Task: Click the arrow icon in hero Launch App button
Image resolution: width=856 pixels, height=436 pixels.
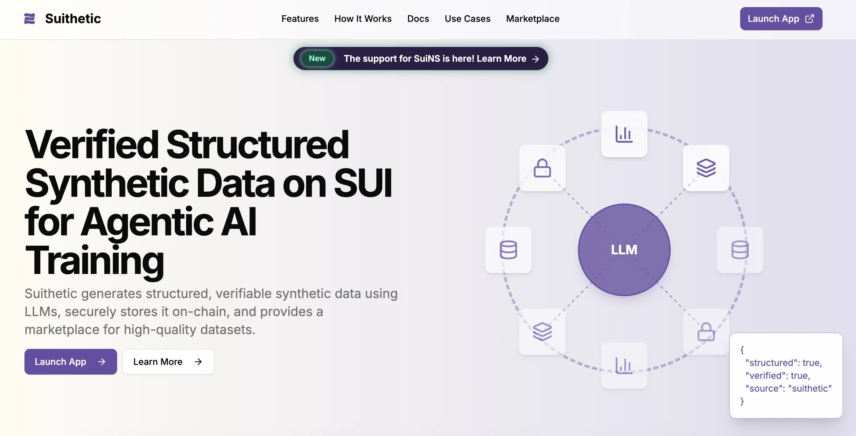Action: click(x=102, y=362)
